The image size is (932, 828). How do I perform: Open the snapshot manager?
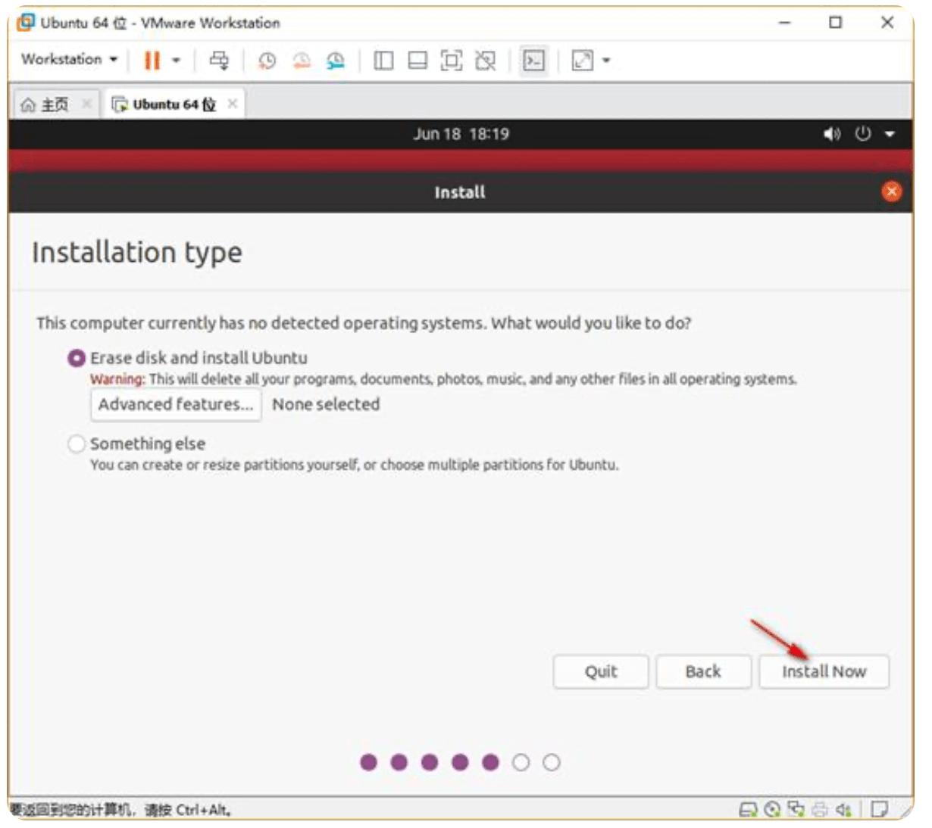(x=336, y=61)
